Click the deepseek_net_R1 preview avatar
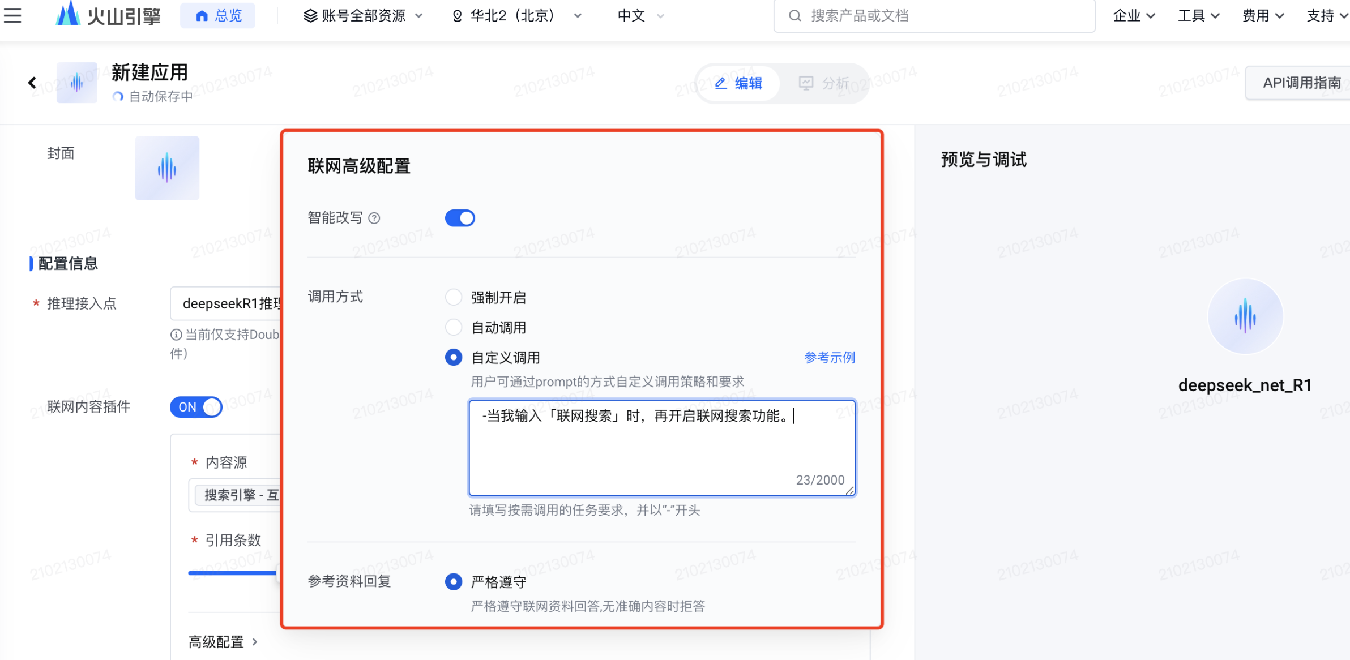This screenshot has width=1350, height=660. click(x=1245, y=316)
